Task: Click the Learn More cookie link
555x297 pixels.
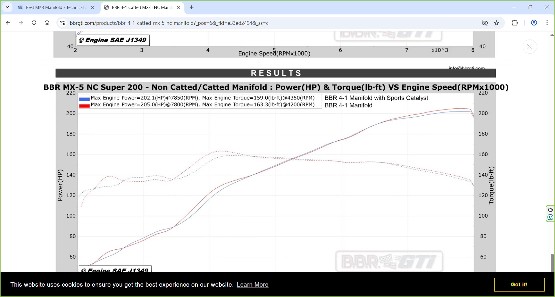Action: (x=253, y=285)
